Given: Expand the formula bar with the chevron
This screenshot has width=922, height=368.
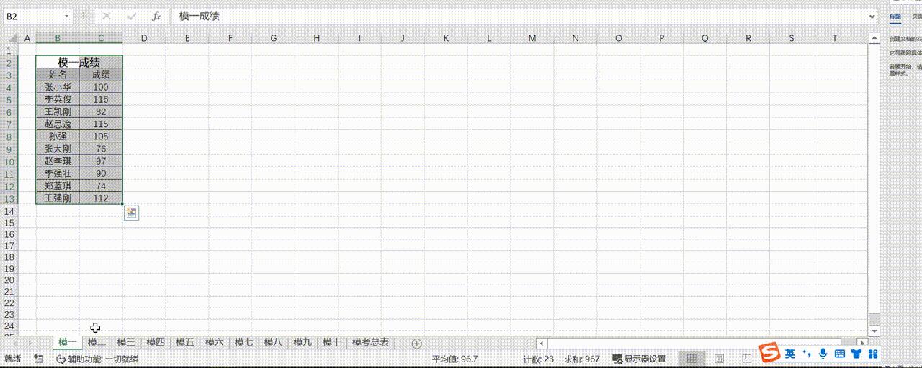Looking at the screenshot, I should tap(872, 15).
